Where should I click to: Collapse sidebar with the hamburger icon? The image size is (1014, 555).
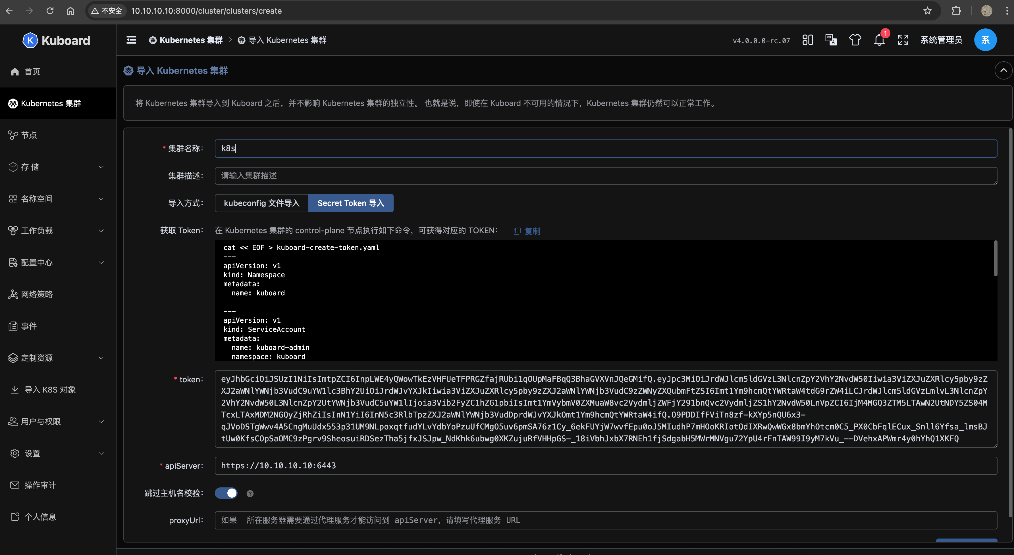(x=131, y=40)
